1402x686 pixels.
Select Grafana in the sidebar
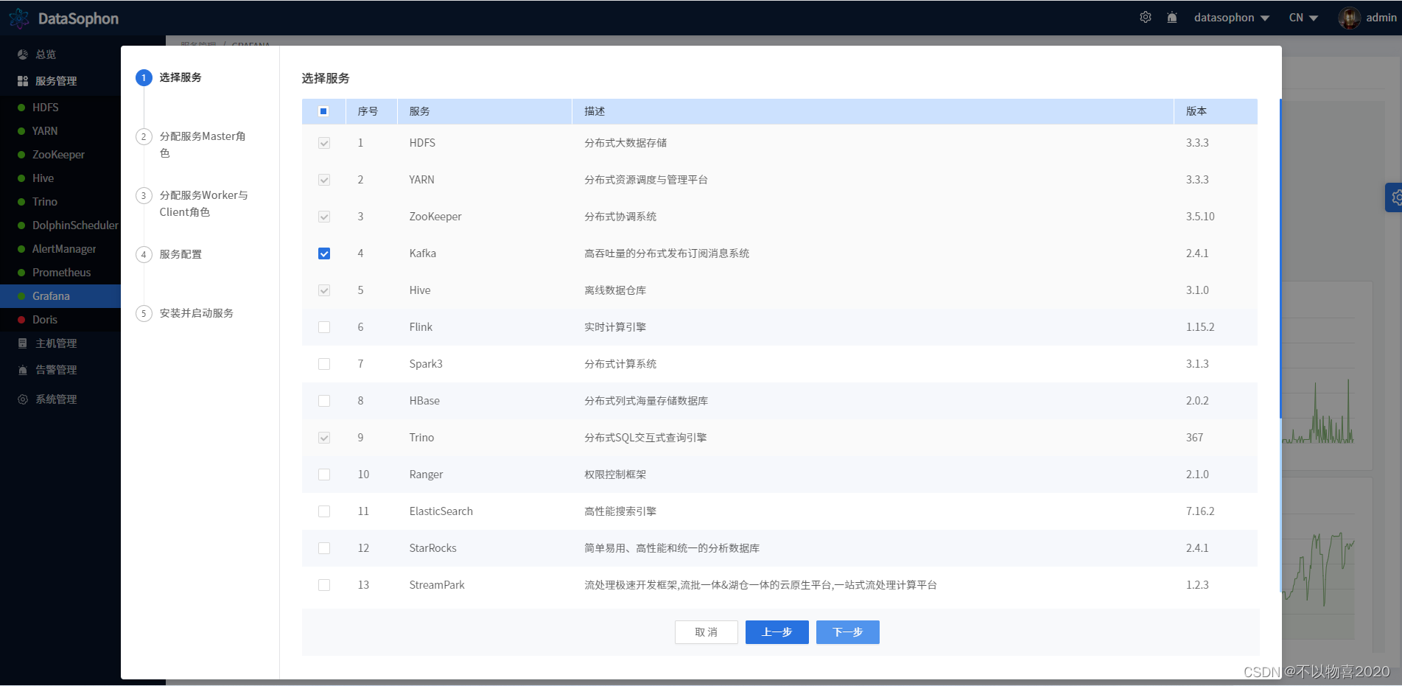(60, 296)
